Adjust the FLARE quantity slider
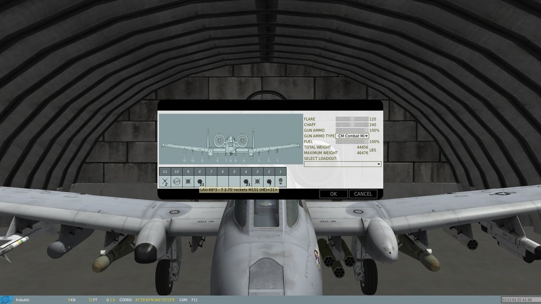This screenshot has width=541, height=304. [x=352, y=119]
